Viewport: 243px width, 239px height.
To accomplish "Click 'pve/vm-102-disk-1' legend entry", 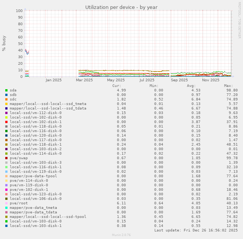I will click(29, 190).
